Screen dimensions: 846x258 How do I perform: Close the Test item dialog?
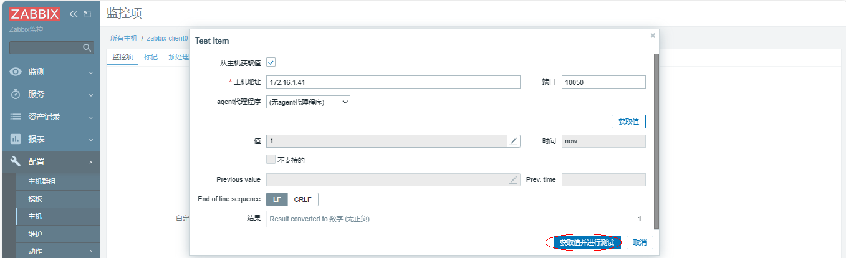coord(653,36)
